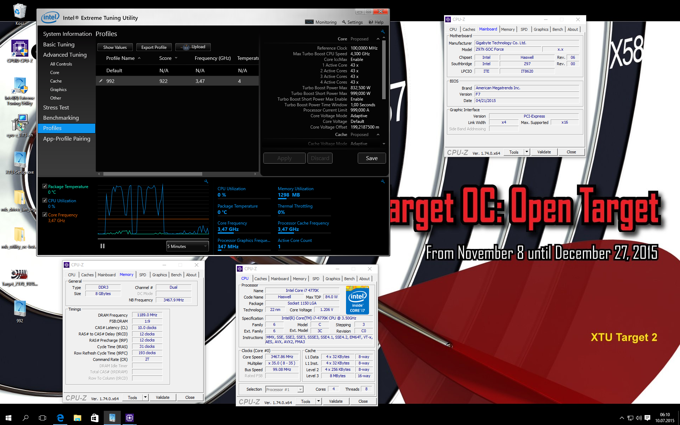The width and height of the screenshot is (680, 425).
Task: Toggle CPU Utilization graph checkbox
Action: point(45,200)
